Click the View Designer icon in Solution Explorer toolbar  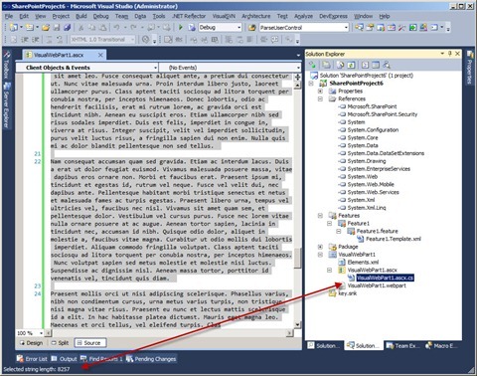pos(376,65)
